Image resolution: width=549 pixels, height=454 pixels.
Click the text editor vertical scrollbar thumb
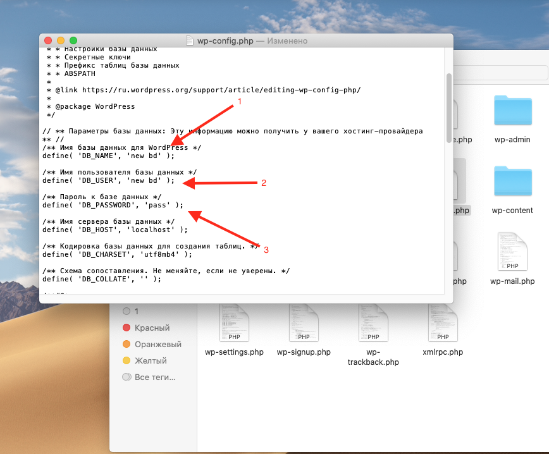pyautogui.click(x=449, y=108)
